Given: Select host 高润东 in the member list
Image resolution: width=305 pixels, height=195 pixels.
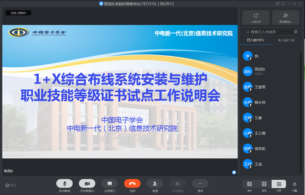Looking at the screenshot, I should [x=270, y=72].
